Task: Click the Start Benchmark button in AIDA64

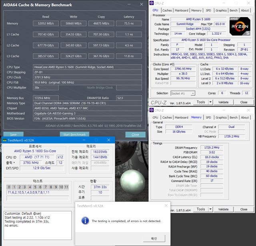Action: pos(74,134)
